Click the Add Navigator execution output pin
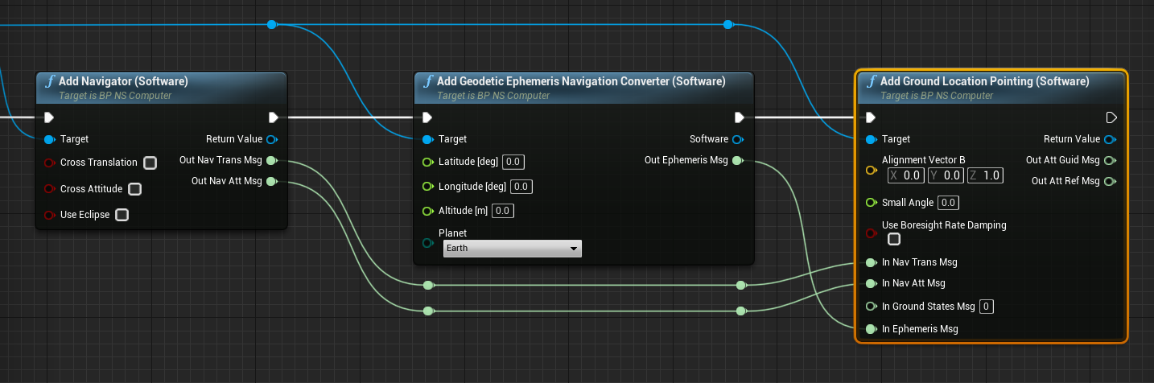1154x383 pixels. tap(274, 117)
